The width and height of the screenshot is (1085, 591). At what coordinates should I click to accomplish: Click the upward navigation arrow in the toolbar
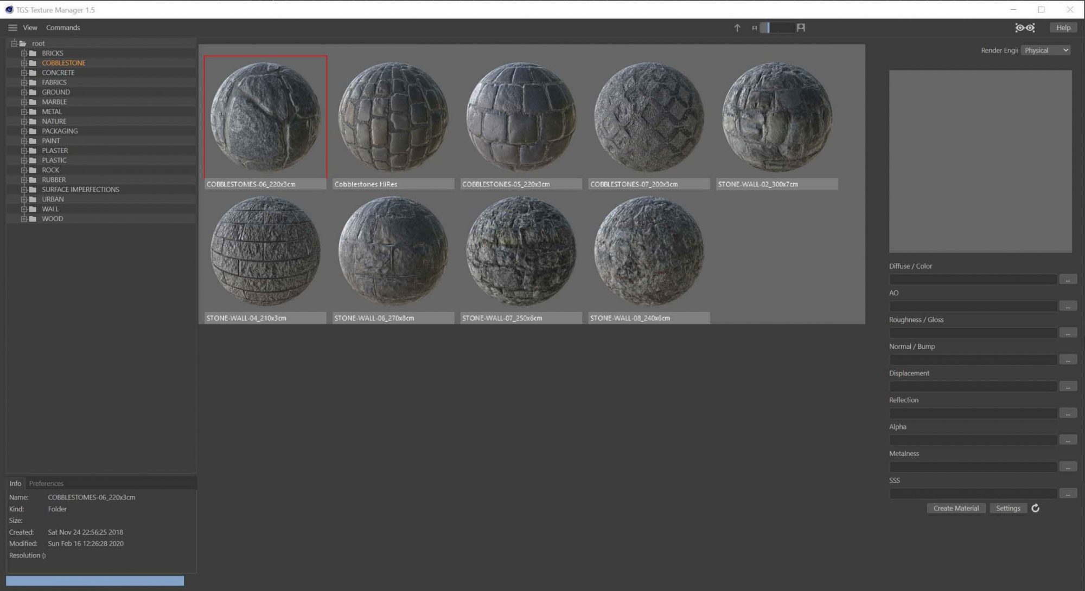tap(737, 27)
